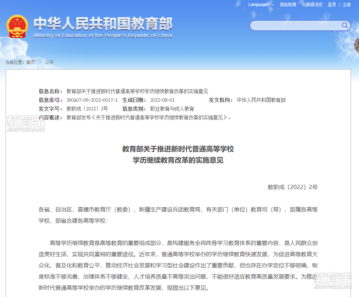This screenshot has height=297, width=359.
Task: Click the 信息名称 title value text
Action: coord(137,91)
